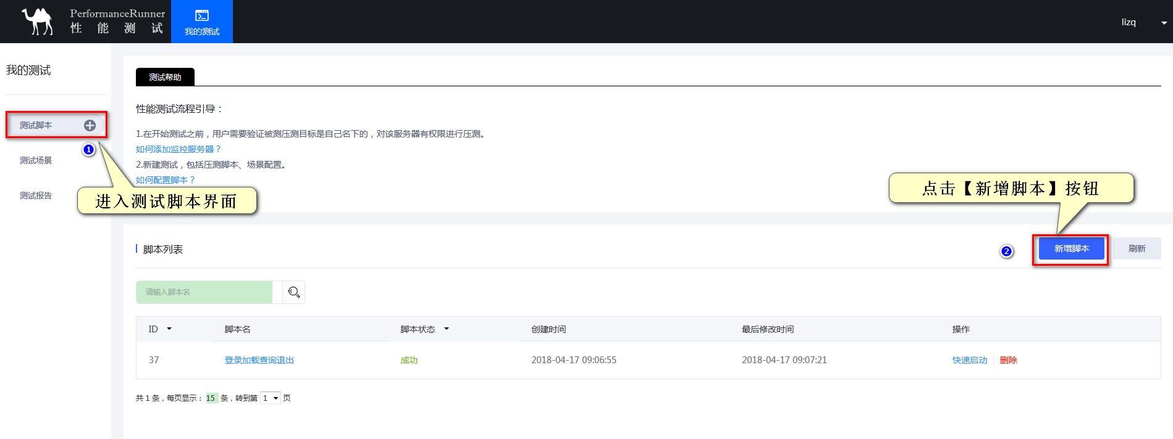
Task: Click 快速启动 for script 37
Action: point(969,360)
